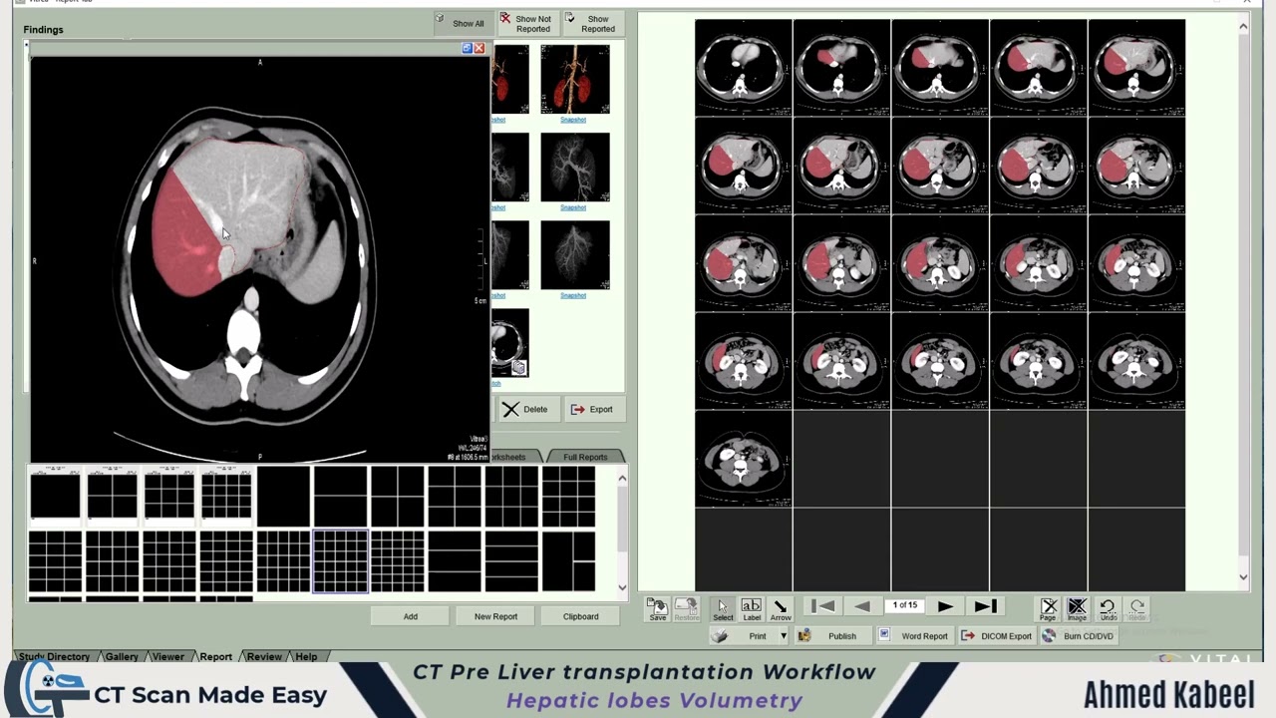Click the film page scrollbar up arrow

(1243, 27)
